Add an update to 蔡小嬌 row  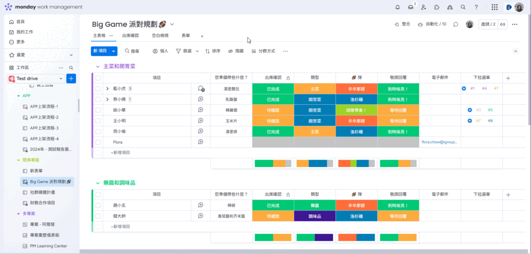(x=201, y=99)
